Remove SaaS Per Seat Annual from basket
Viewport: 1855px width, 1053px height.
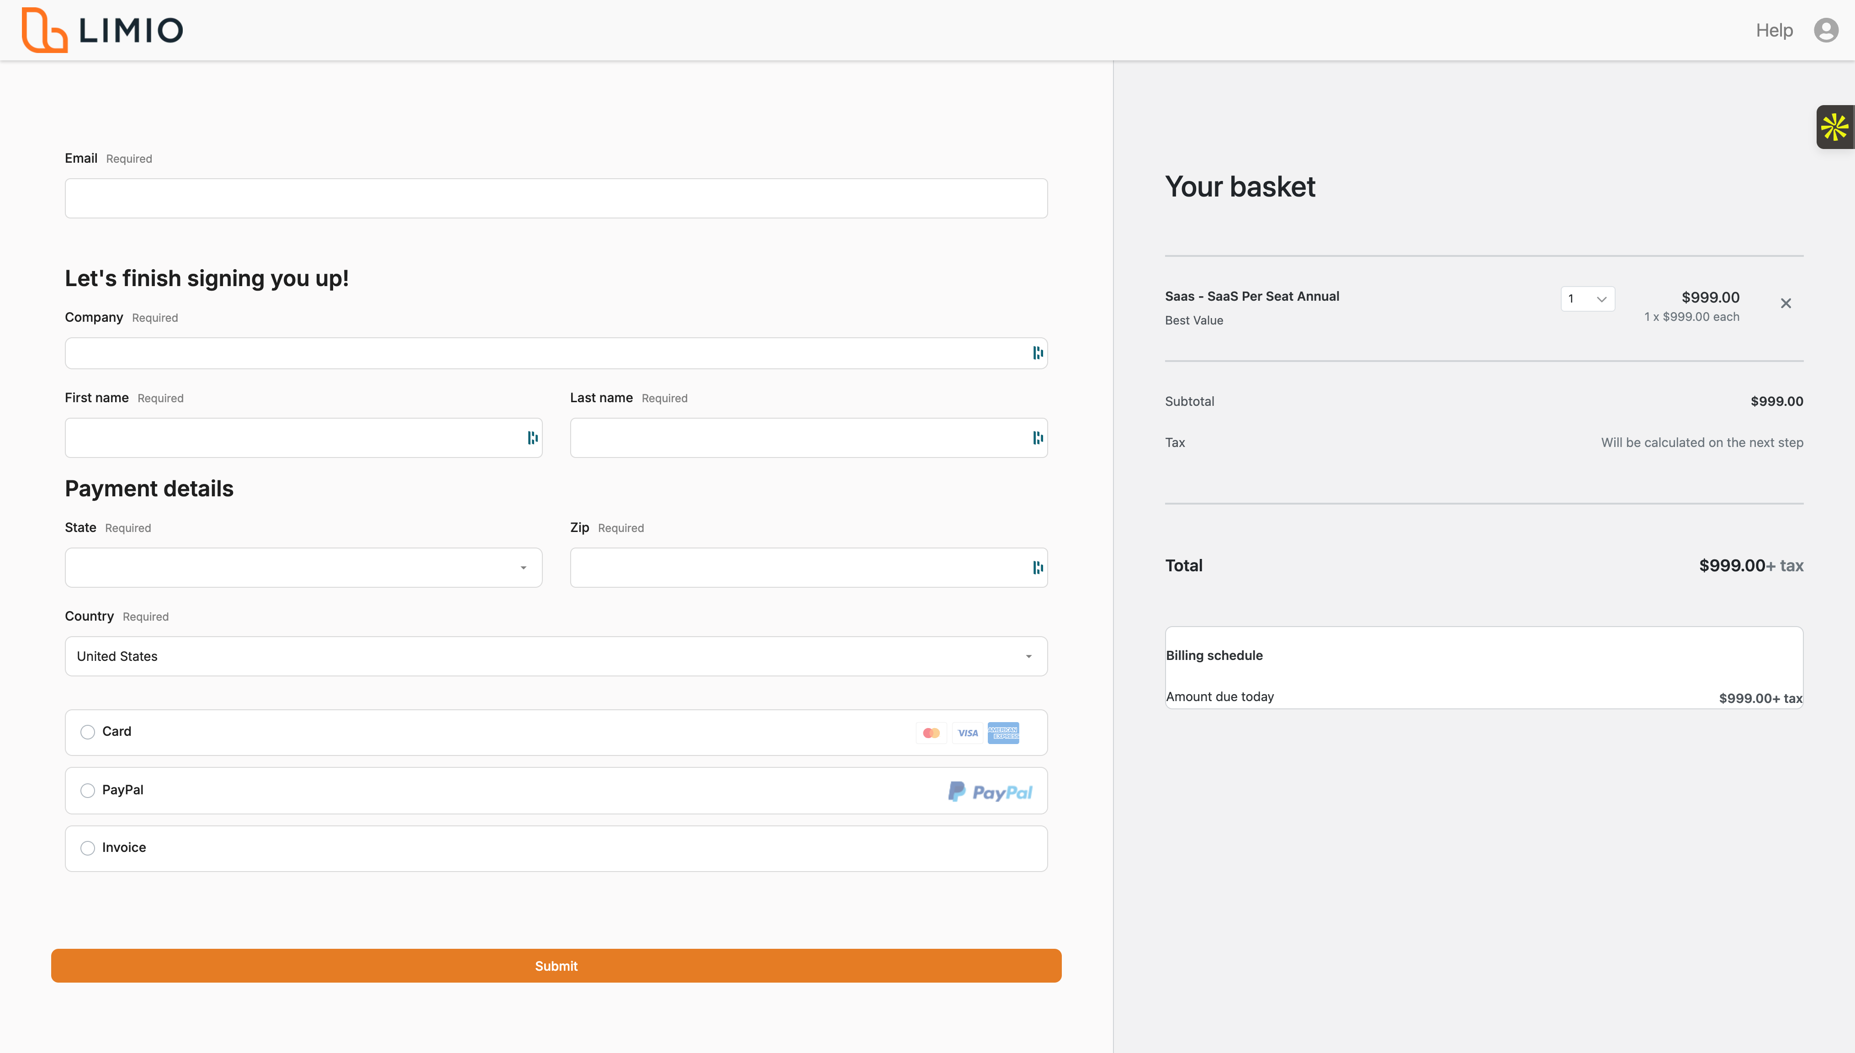click(1786, 303)
